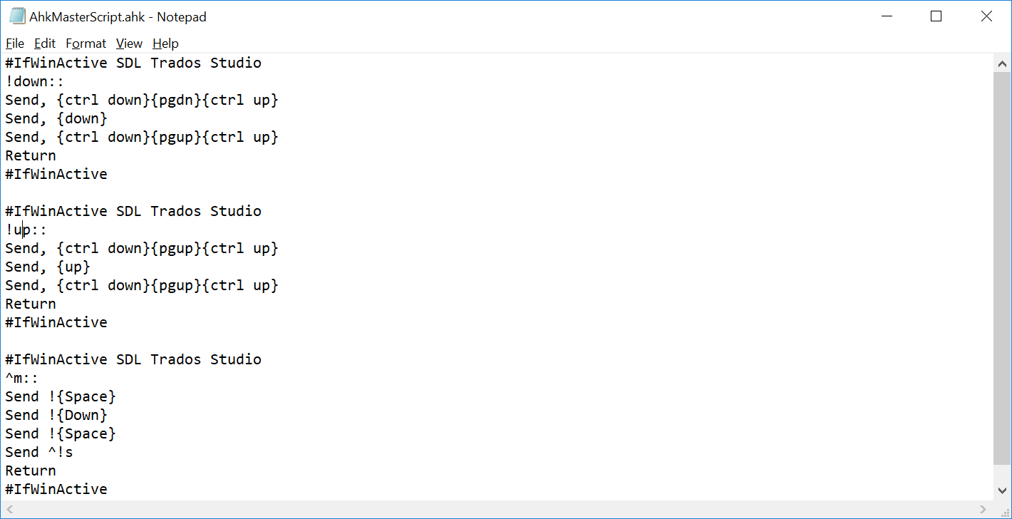
Task: Close the AhkMasterScript.ahk Notepad window
Action: pyautogui.click(x=986, y=16)
